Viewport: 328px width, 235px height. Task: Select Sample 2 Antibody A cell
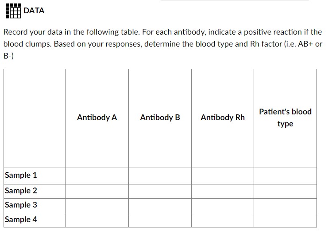pos(97,191)
